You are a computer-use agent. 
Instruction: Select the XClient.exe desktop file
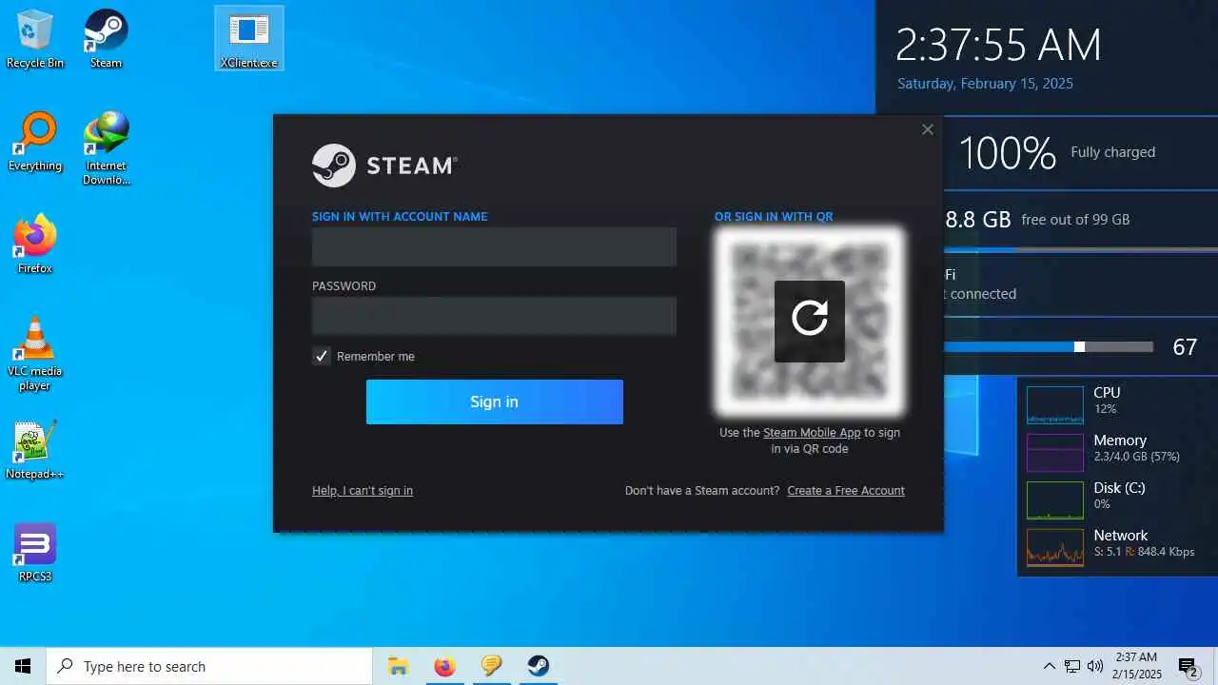(249, 39)
